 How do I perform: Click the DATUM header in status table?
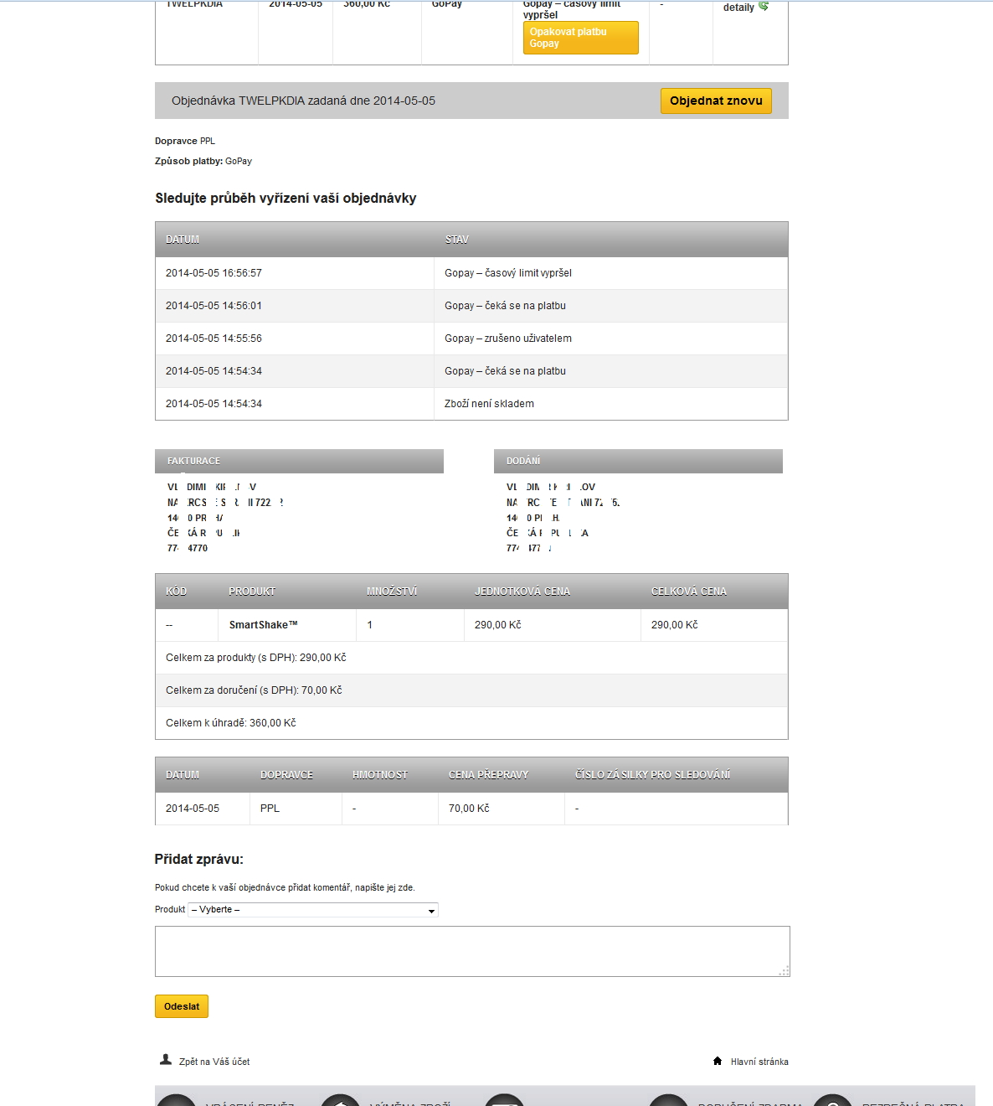coord(183,240)
